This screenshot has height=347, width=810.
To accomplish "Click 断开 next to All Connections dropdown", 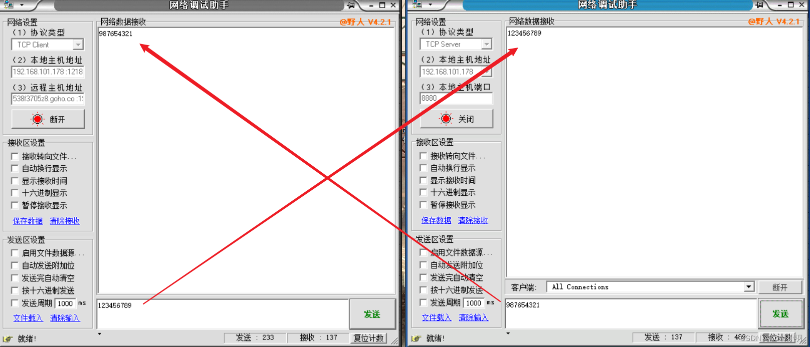I will pyautogui.click(x=780, y=287).
